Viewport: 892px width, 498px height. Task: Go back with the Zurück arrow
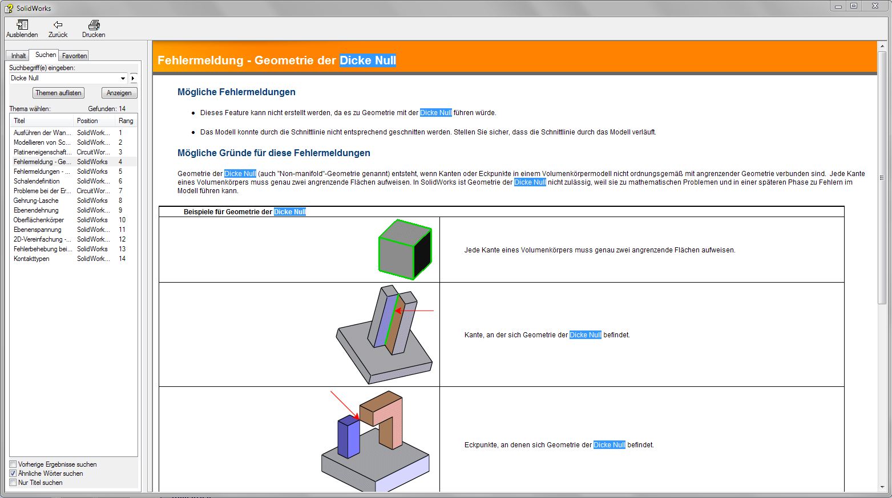(x=58, y=28)
